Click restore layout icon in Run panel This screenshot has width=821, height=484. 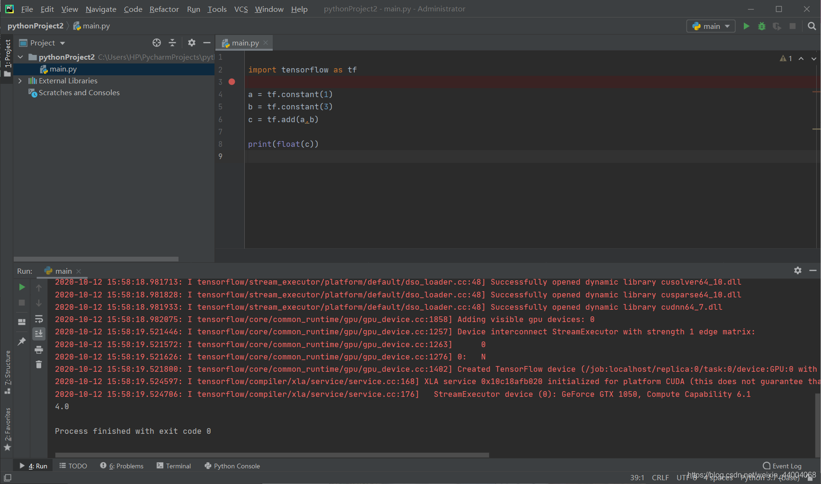pyautogui.click(x=22, y=322)
